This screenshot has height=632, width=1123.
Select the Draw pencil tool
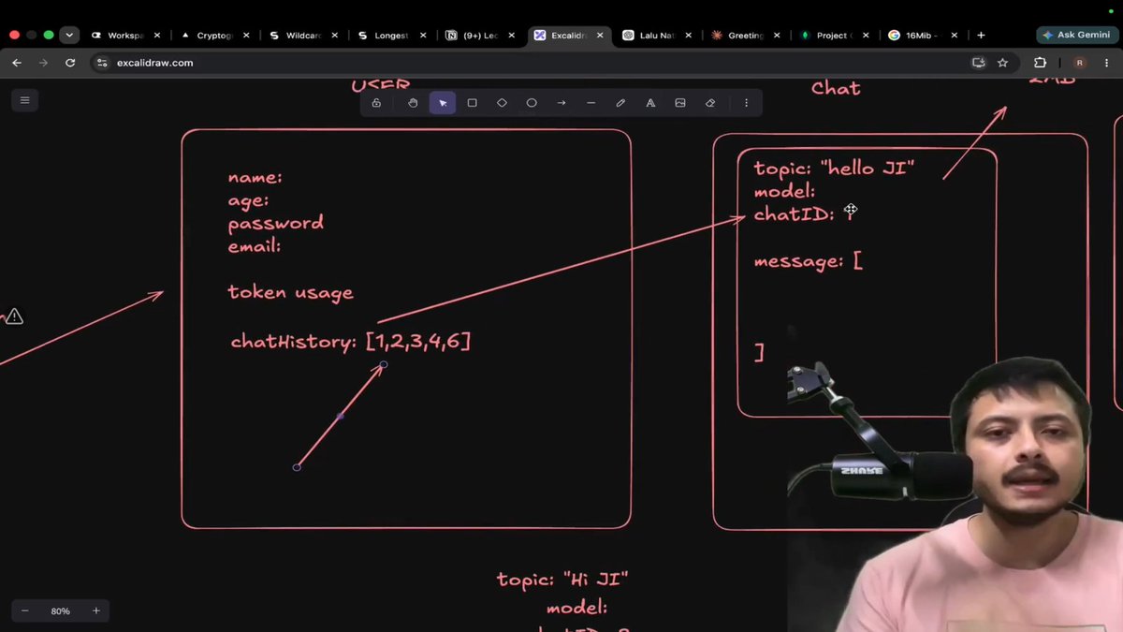[620, 103]
